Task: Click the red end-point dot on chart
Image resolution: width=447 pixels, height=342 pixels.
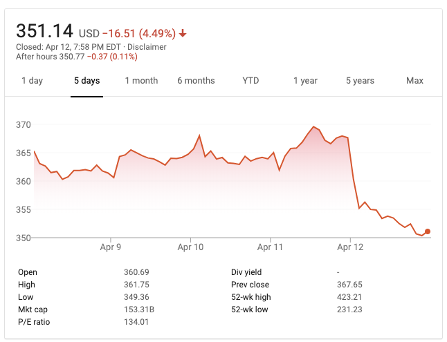Action: (428, 231)
